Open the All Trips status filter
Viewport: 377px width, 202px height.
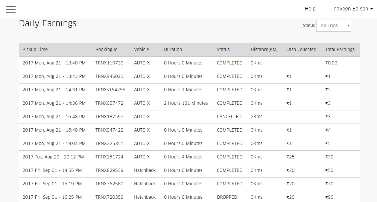point(333,26)
